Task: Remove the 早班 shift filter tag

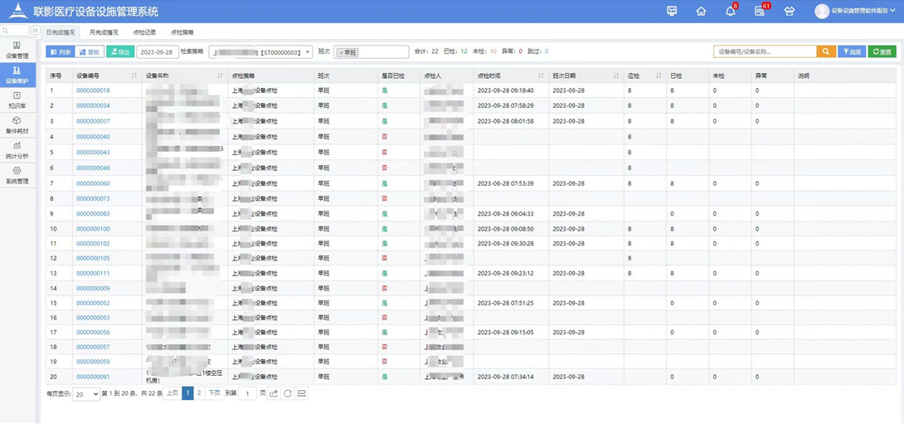Action: pyautogui.click(x=341, y=52)
